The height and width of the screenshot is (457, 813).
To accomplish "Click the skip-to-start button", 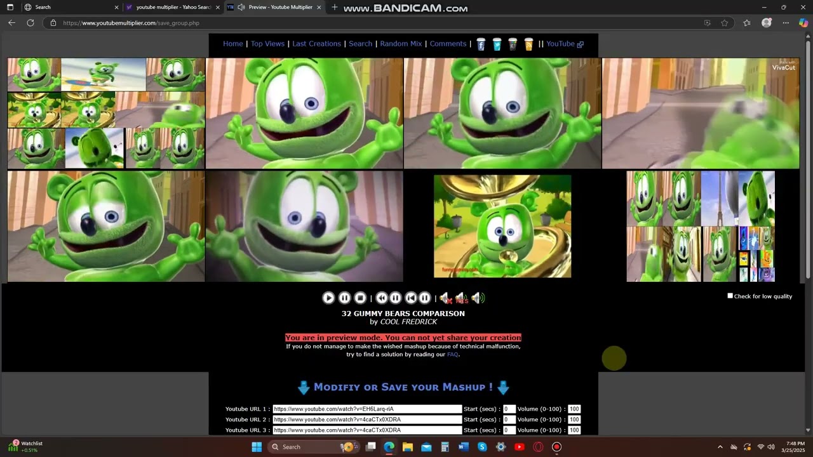I will click(x=411, y=298).
